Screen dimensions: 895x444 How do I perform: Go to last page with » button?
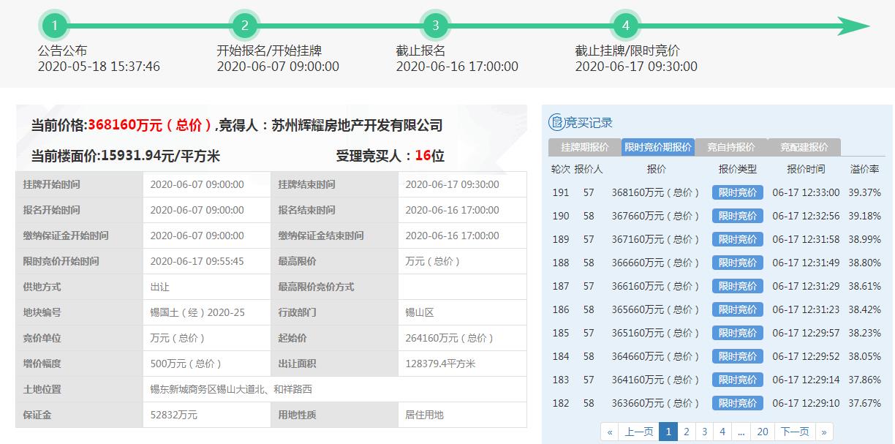(824, 432)
